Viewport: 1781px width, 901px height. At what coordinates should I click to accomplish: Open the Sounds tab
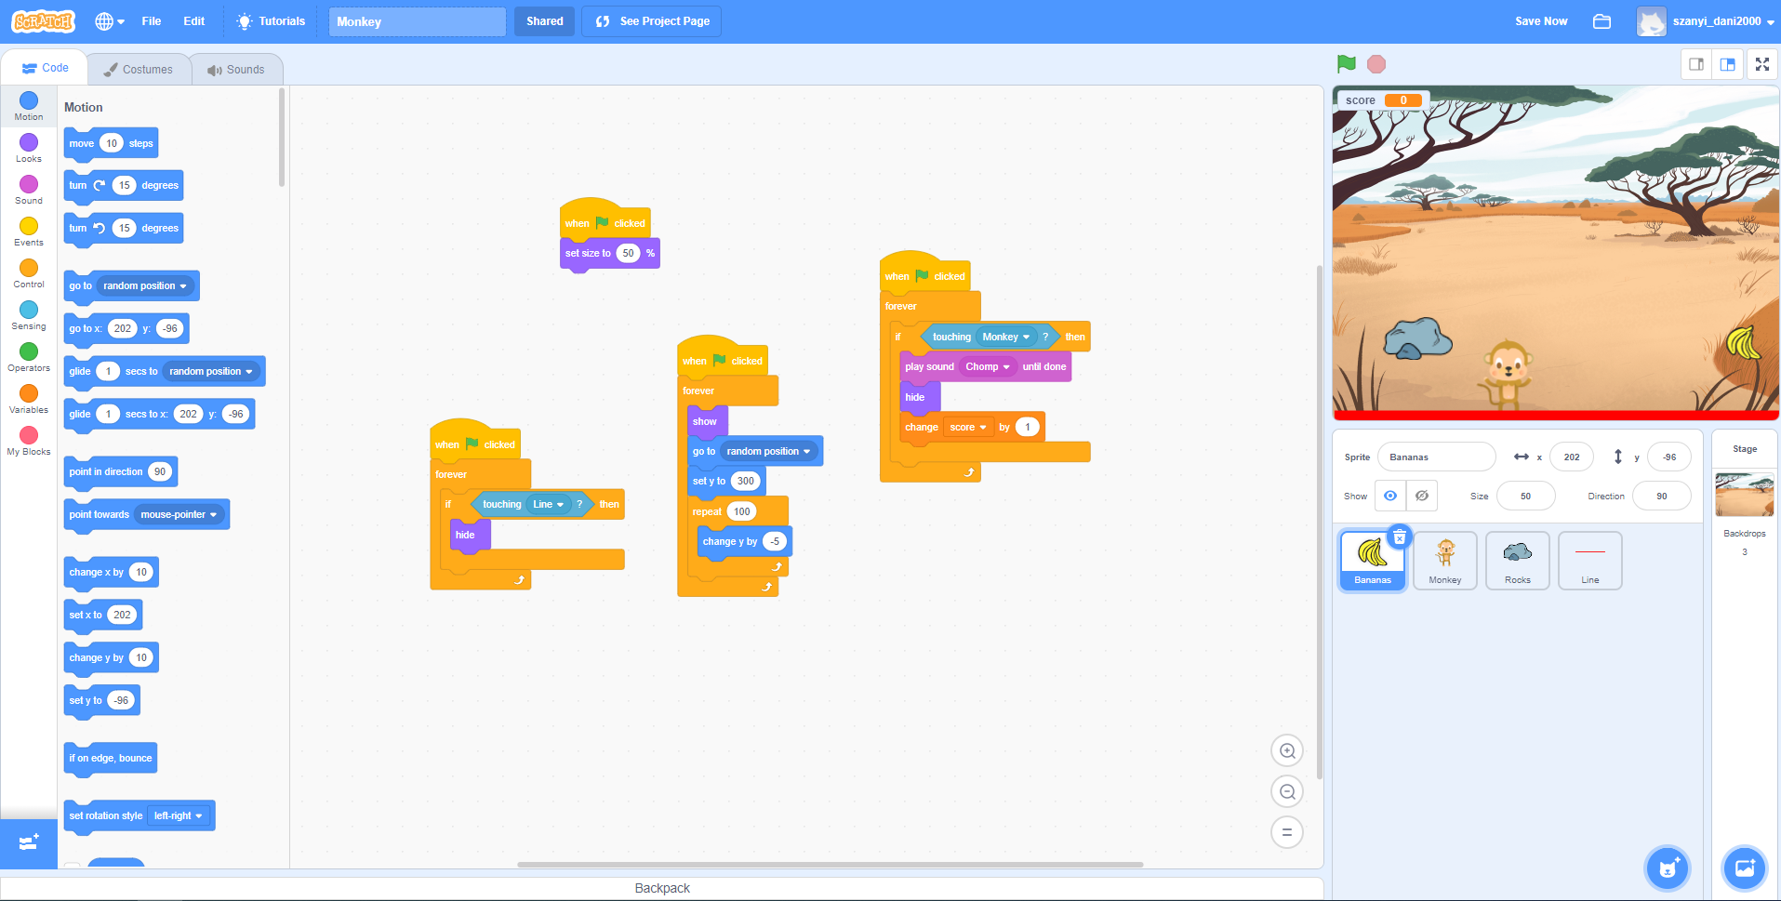[236, 70]
